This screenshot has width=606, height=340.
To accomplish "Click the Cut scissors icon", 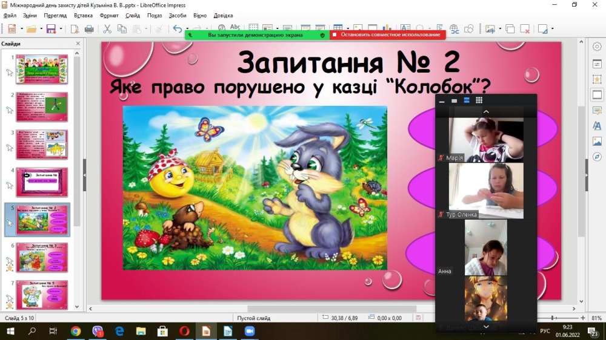I will click(107, 29).
